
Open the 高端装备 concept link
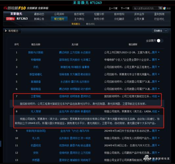(36, 82)
